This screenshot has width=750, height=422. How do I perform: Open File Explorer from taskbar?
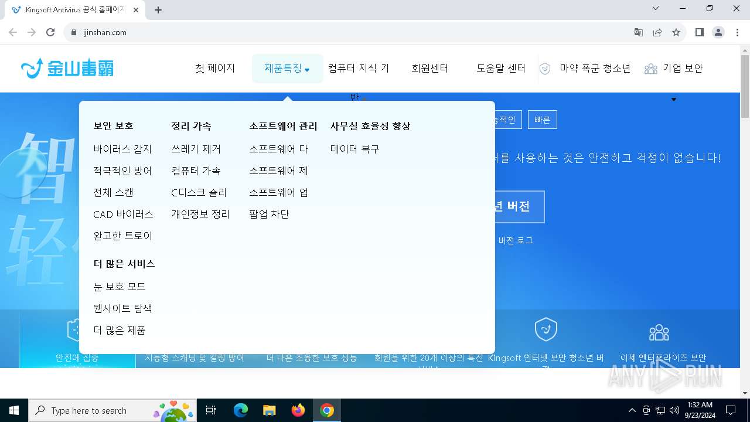[269, 410]
